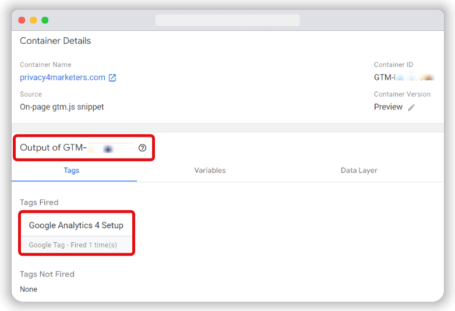The height and width of the screenshot is (311, 455).
Task: Open the Google Analytics 4 Setup tag card
Action: (x=76, y=233)
